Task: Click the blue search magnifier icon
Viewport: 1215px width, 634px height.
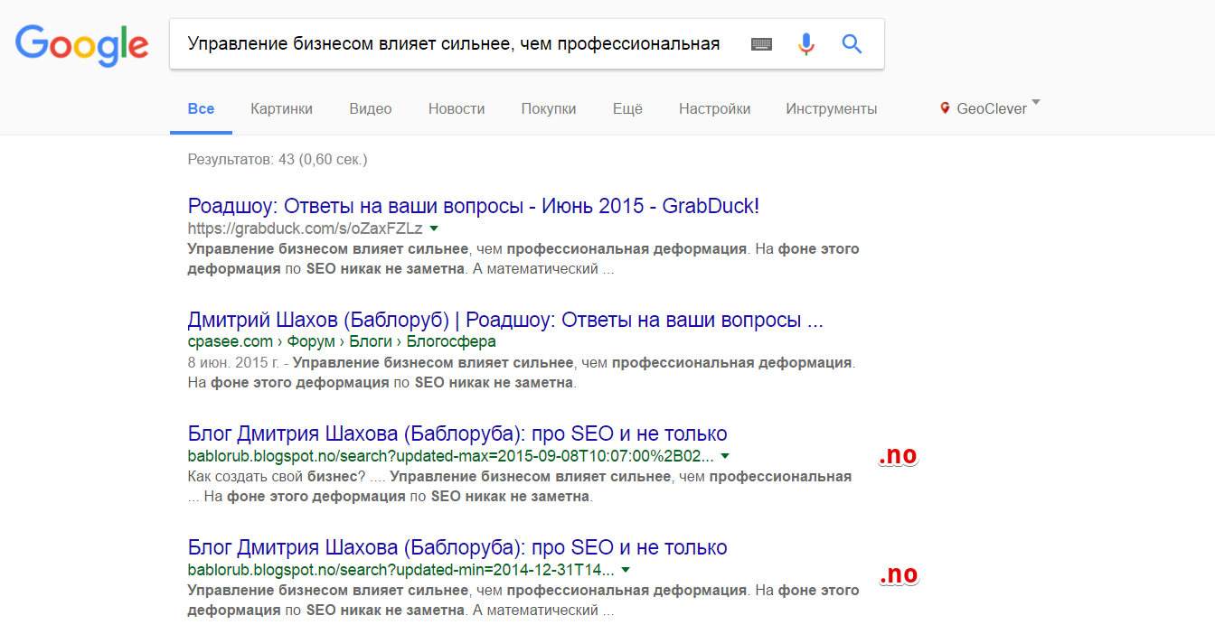Action: click(x=852, y=44)
